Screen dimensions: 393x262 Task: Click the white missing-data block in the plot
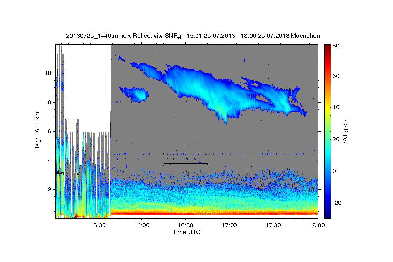point(87,82)
